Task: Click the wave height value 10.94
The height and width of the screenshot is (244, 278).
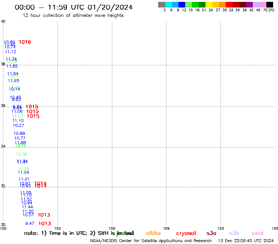Action: point(27,203)
